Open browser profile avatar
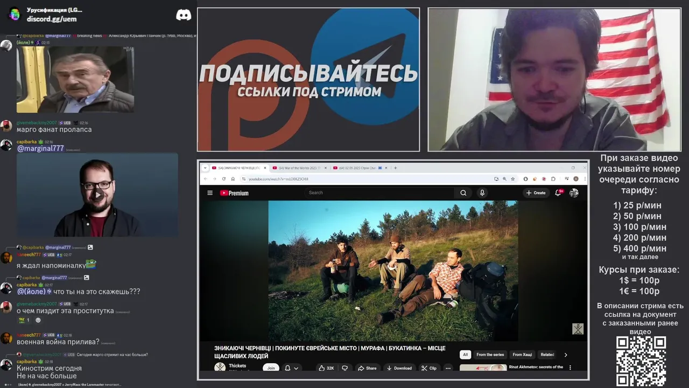Image resolution: width=689 pixels, height=388 pixels. (x=575, y=179)
